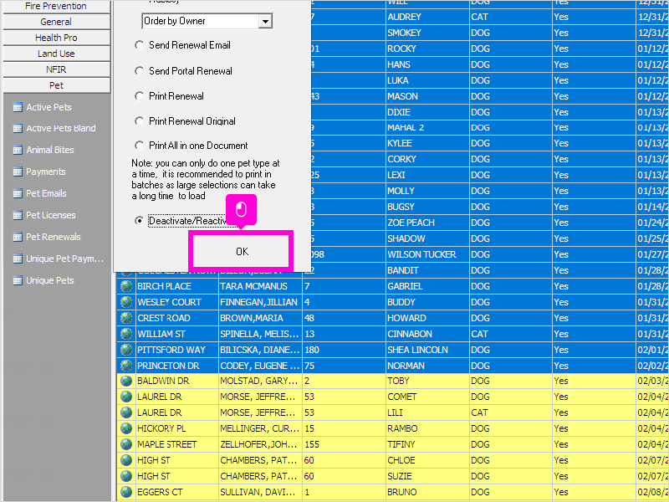Open the Unique Pets list link
669x502 pixels.
click(x=50, y=280)
